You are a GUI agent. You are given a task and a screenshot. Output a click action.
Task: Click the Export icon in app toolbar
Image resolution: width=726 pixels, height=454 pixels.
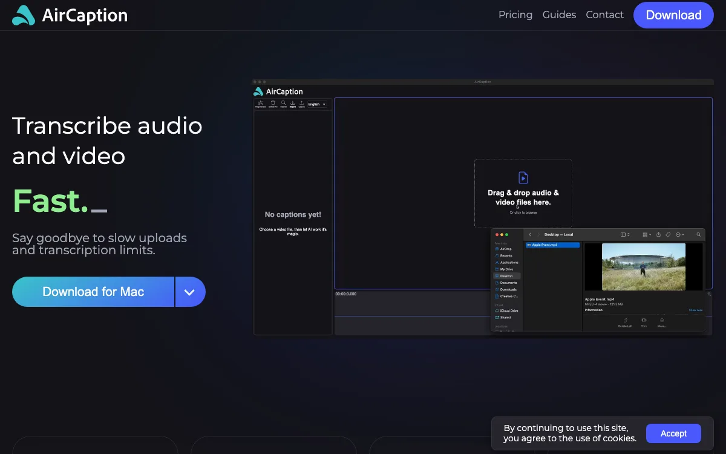click(301, 104)
